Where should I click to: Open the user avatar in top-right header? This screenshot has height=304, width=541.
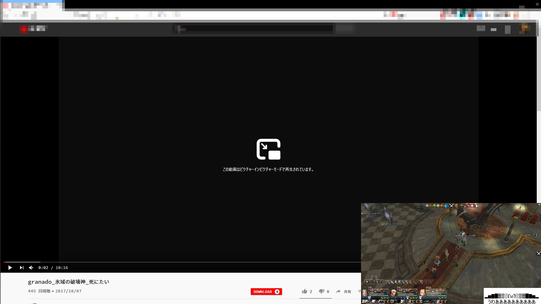click(x=524, y=28)
